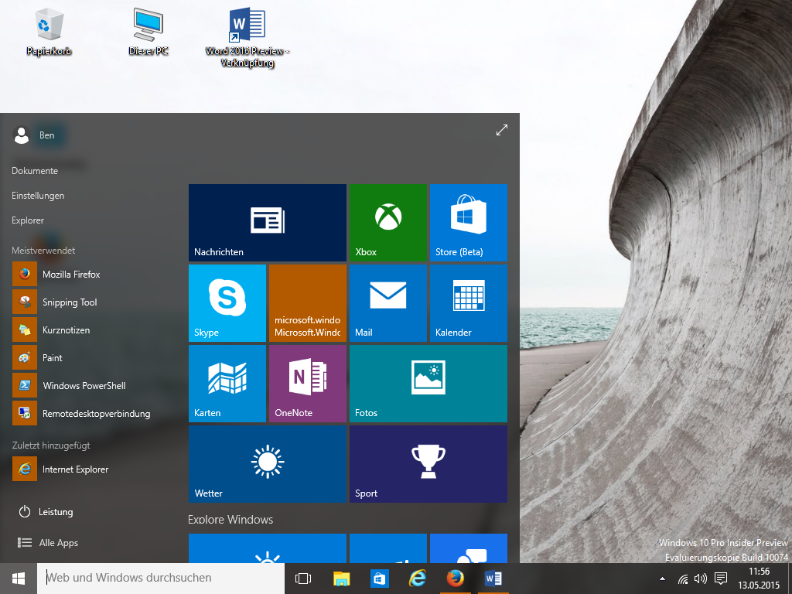Show Alle Apps list
Viewport: 792px width, 594px height.
coord(49,542)
